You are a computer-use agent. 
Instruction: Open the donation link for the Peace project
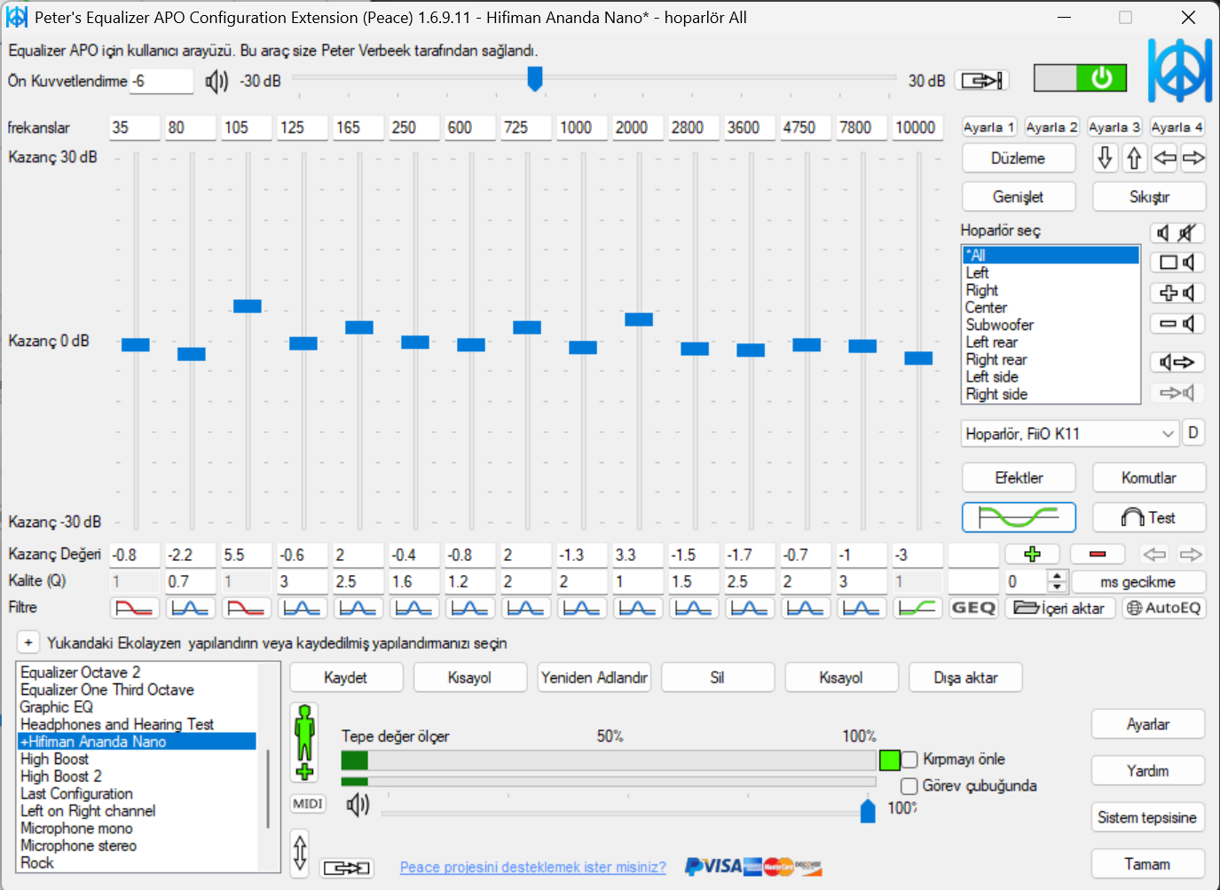click(x=532, y=867)
